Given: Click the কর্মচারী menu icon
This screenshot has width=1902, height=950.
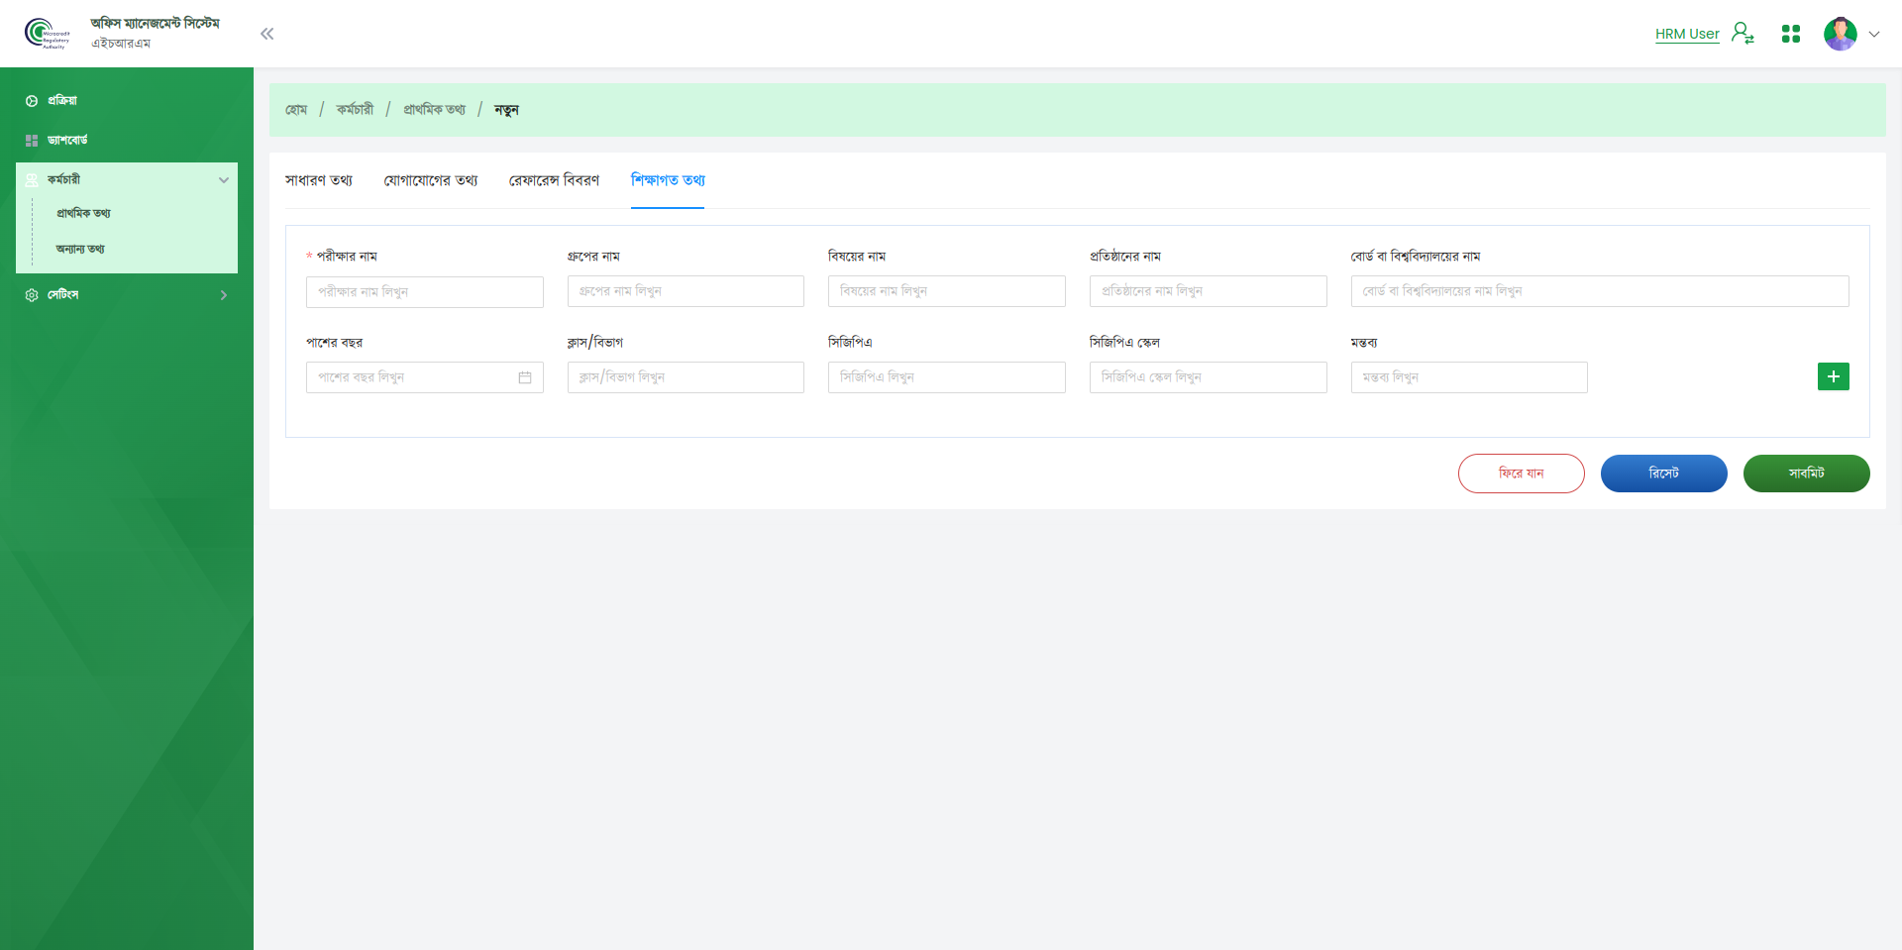Looking at the screenshot, I should click(x=32, y=179).
